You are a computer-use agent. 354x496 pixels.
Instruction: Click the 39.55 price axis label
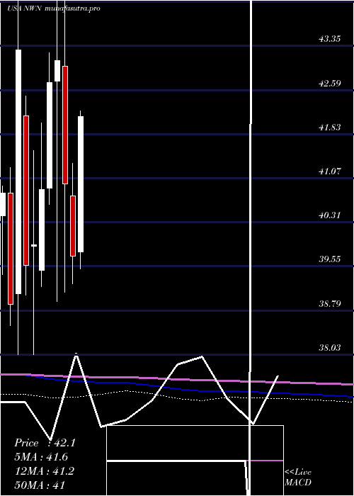(330, 259)
